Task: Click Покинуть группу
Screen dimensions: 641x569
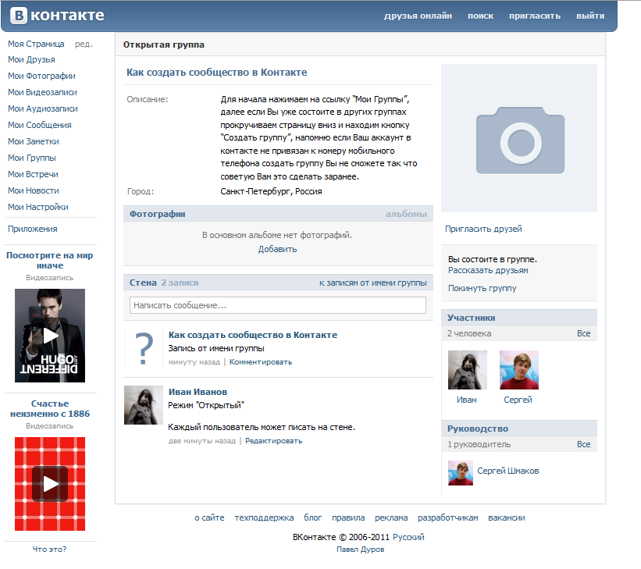Action: [482, 288]
